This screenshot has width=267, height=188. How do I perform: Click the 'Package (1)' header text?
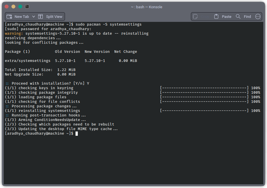pos(17,52)
